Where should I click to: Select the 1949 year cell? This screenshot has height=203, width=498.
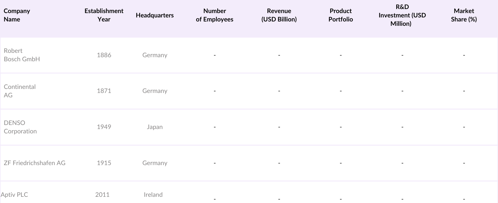(104, 127)
